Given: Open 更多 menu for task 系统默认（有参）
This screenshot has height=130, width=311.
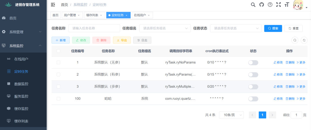Looking at the screenshot, I should 301,75.
